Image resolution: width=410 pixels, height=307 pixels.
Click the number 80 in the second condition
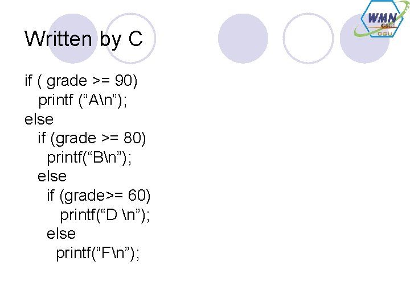coord(132,138)
